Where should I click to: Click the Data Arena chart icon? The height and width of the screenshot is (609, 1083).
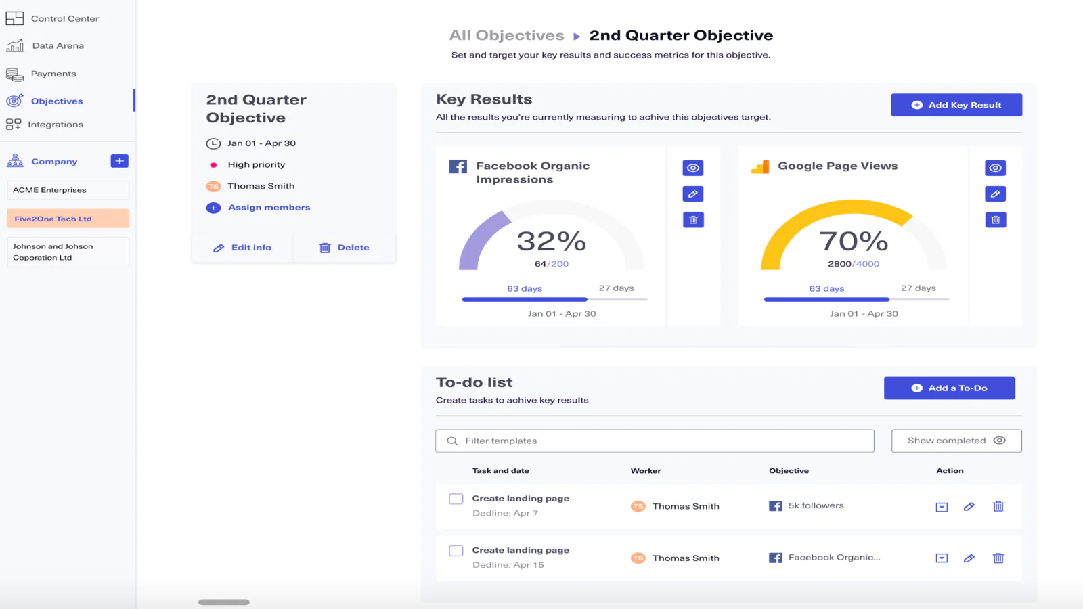(15, 45)
